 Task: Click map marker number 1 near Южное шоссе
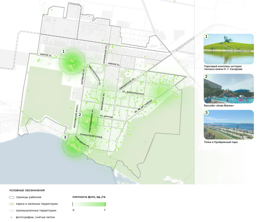pyautogui.click(x=63, y=51)
